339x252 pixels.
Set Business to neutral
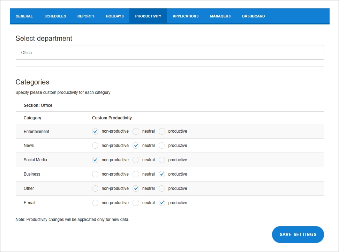tap(136, 174)
